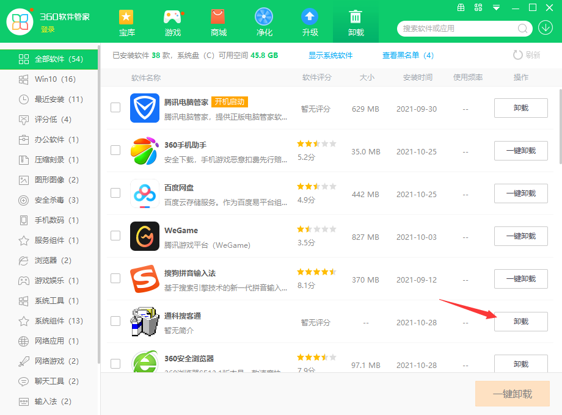Open the 显示系统软件 link
The width and height of the screenshot is (562, 415).
[x=330, y=55]
